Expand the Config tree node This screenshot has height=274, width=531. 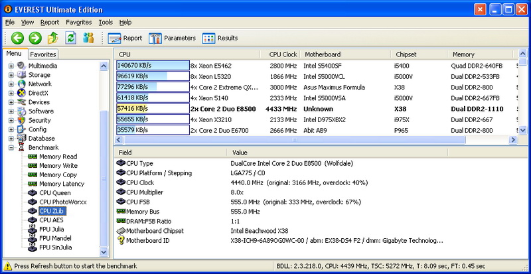[11, 129]
